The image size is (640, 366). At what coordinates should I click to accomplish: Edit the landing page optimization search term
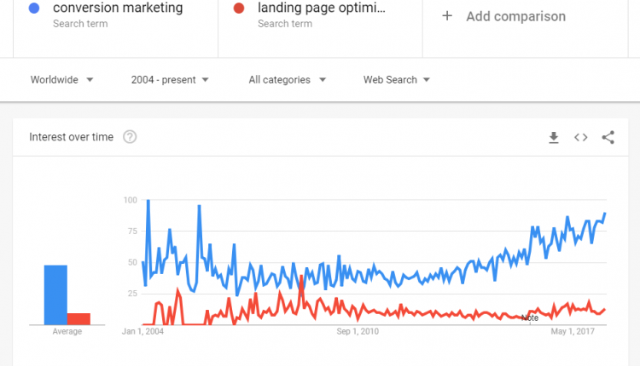pyautogui.click(x=321, y=9)
